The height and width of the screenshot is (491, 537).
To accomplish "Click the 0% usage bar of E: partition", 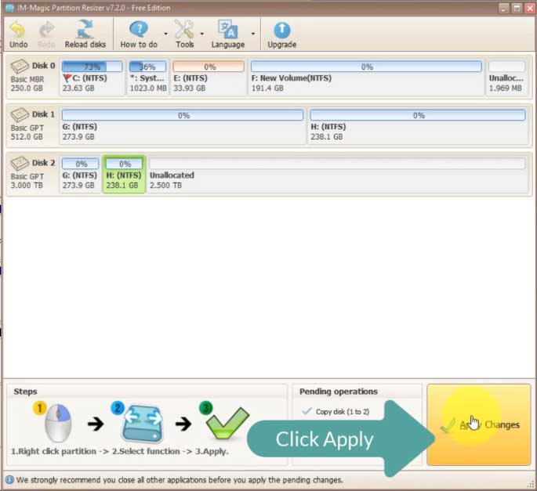I will pyautogui.click(x=209, y=67).
